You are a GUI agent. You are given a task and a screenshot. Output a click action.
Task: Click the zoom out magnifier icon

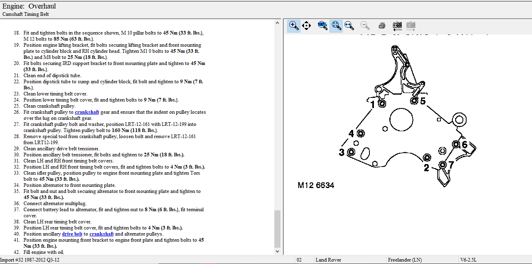(365, 26)
